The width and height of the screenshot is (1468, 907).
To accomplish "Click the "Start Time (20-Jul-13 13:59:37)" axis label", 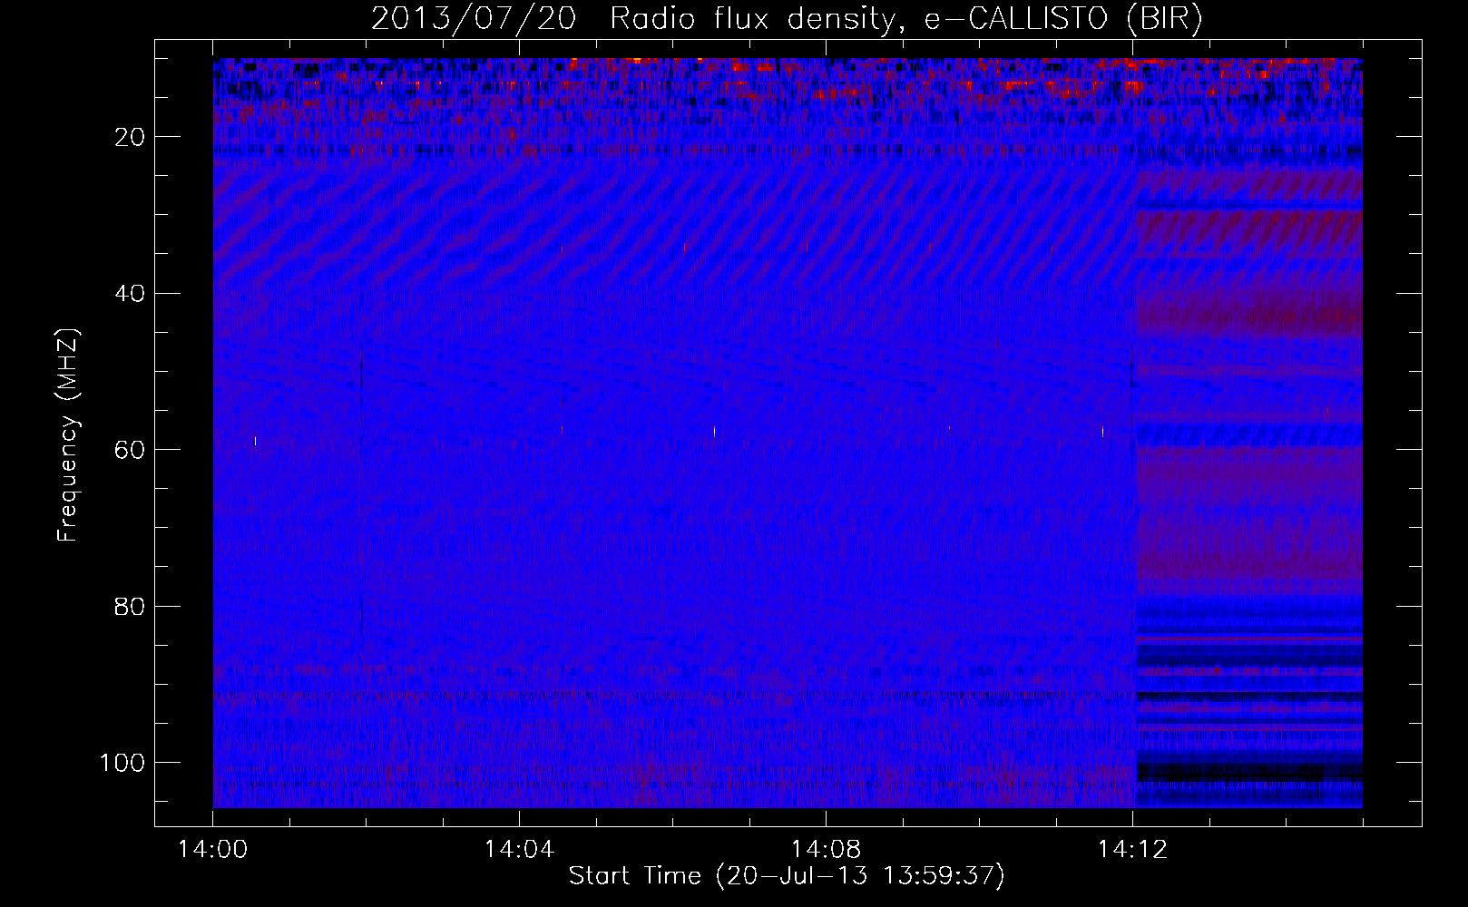I will (787, 876).
